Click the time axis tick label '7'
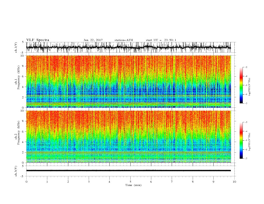 pyautogui.click(x=172, y=182)
